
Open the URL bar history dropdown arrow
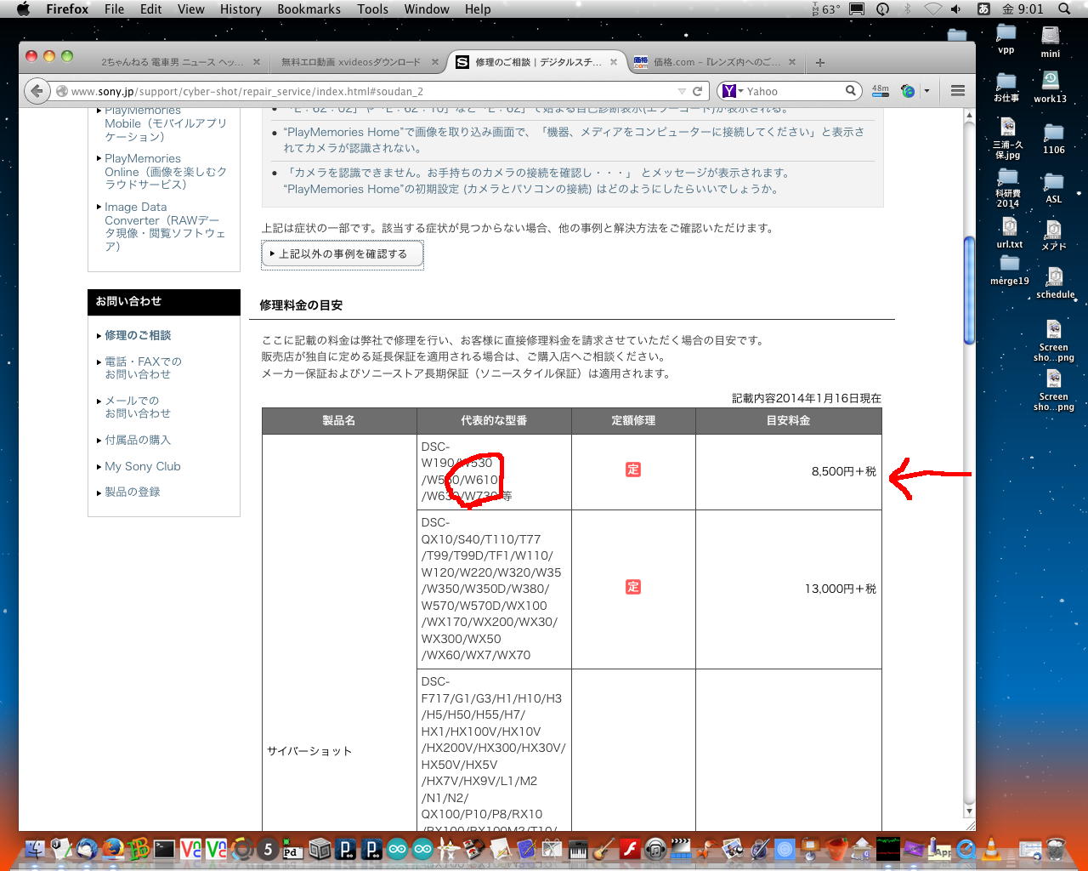[682, 91]
